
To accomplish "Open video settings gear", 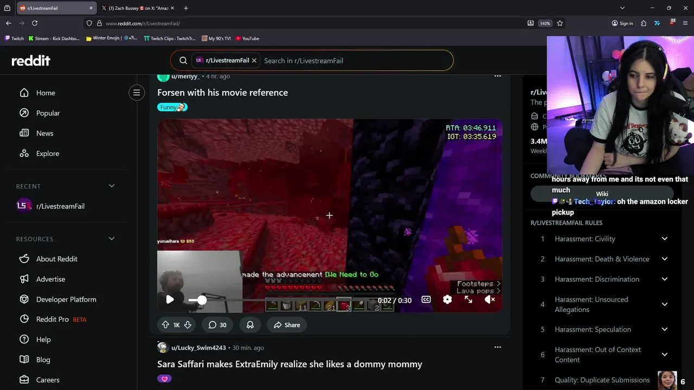I will (447, 300).
